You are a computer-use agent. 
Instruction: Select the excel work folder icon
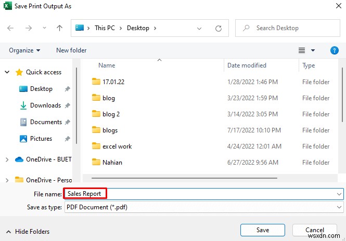pyautogui.click(x=96, y=146)
